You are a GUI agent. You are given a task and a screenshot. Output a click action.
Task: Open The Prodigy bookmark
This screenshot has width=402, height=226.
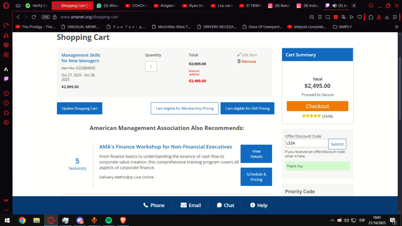tap(35, 27)
